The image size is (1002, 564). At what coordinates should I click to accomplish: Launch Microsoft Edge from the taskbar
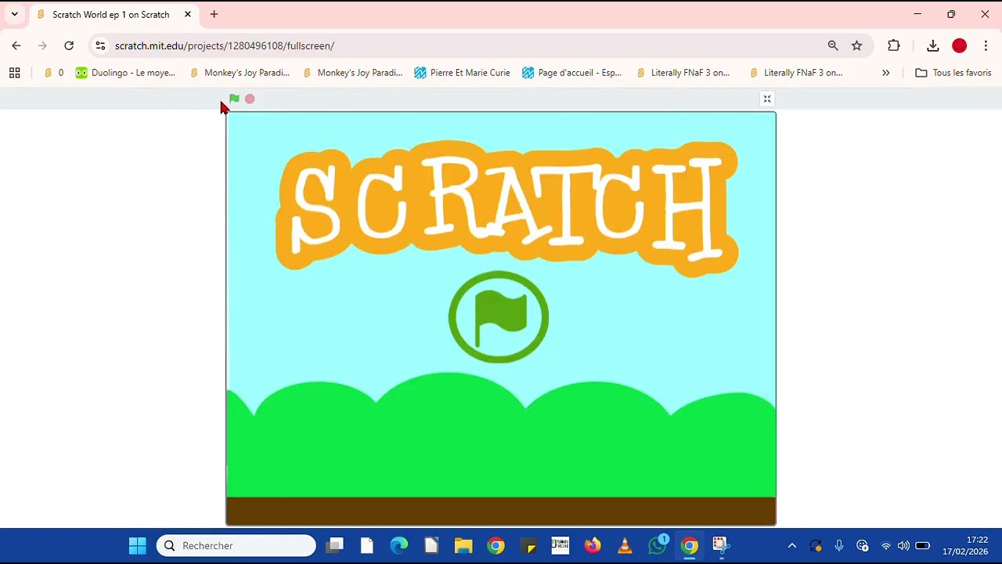399,545
